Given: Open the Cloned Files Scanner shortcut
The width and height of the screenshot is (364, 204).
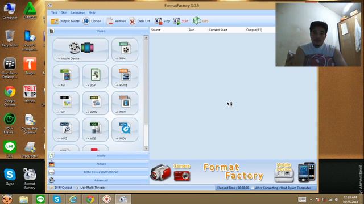Looking at the screenshot, I should 30,124.
